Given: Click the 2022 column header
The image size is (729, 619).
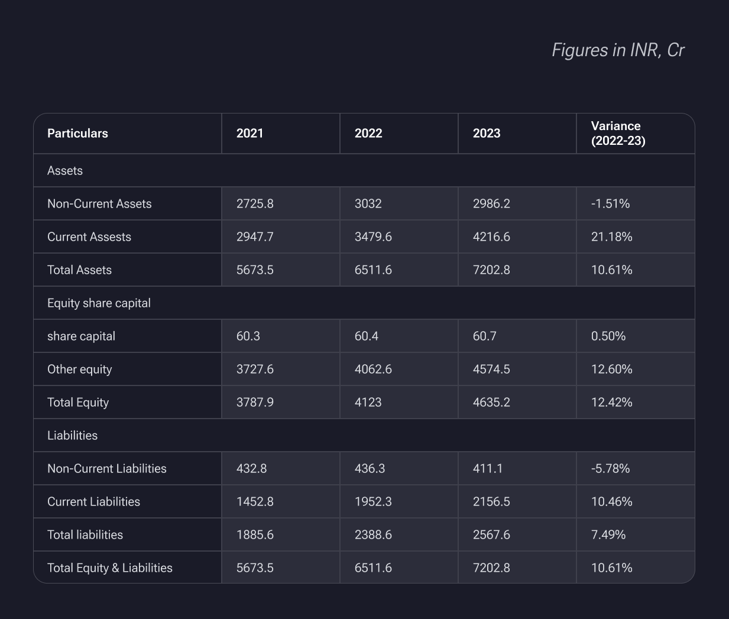Looking at the screenshot, I should pos(368,134).
